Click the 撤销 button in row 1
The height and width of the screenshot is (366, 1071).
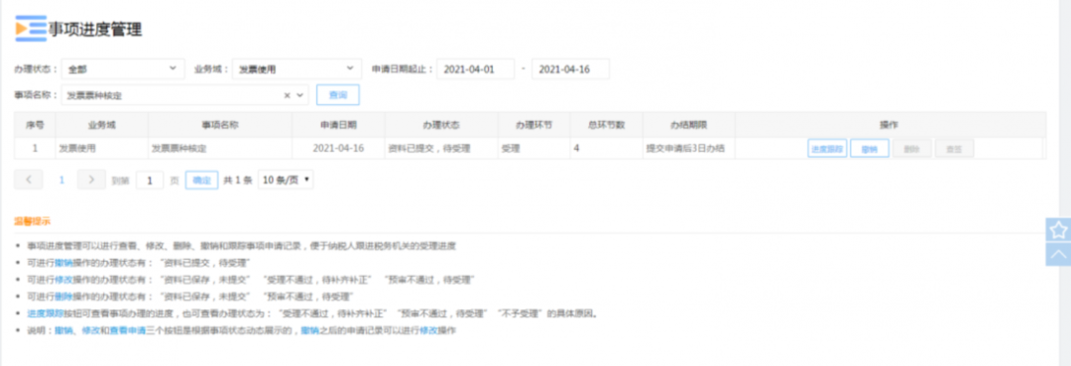(870, 148)
